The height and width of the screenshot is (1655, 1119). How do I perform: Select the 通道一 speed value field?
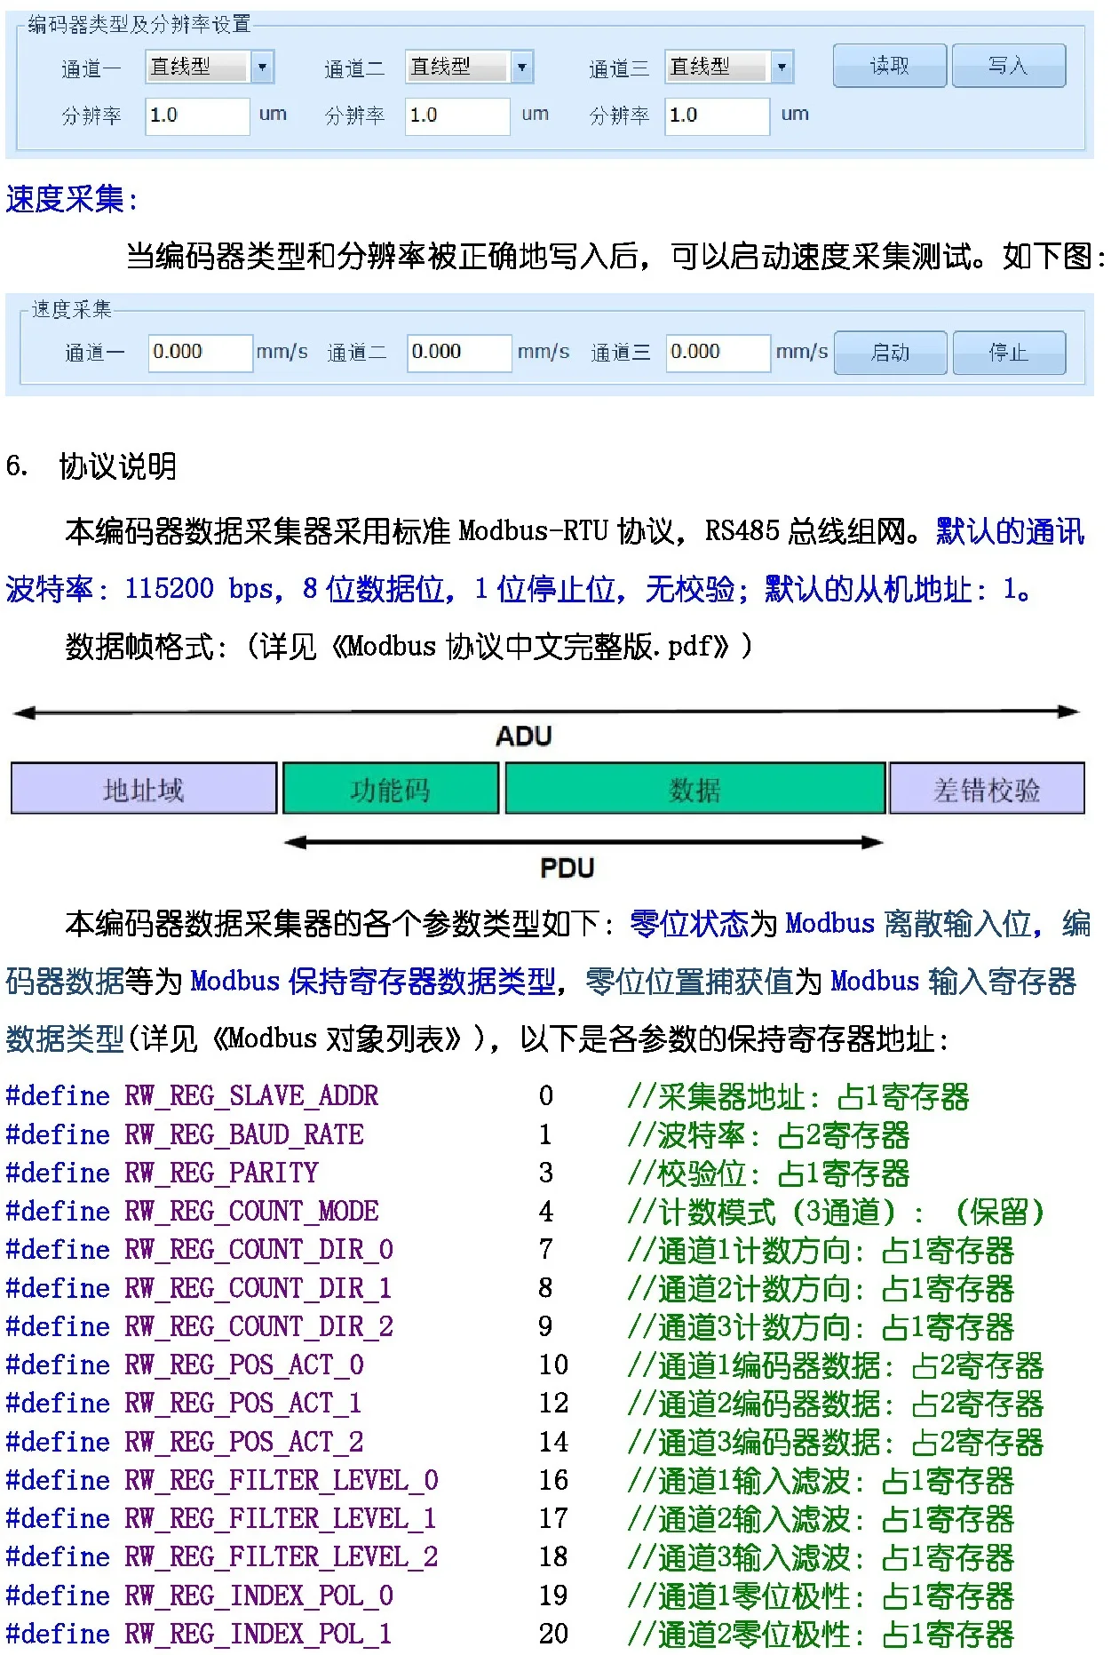click(200, 353)
